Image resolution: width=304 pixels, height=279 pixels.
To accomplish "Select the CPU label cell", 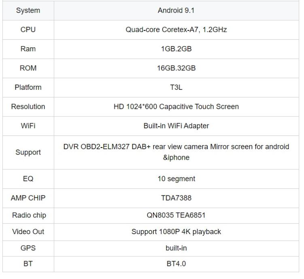I will 28,30.
